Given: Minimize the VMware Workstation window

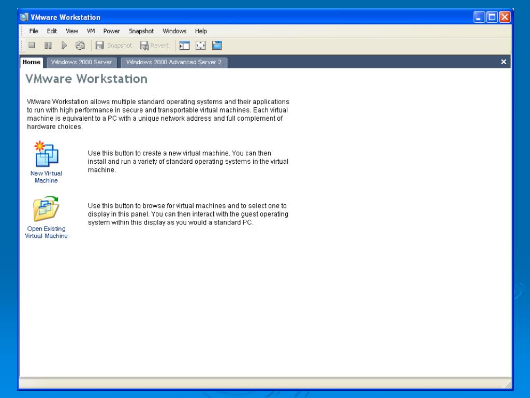Looking at the screenshot, I should 479,17.
